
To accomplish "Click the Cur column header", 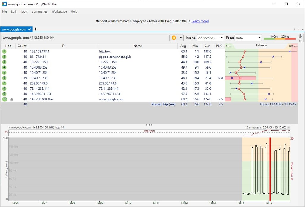I will click(207, 46).
